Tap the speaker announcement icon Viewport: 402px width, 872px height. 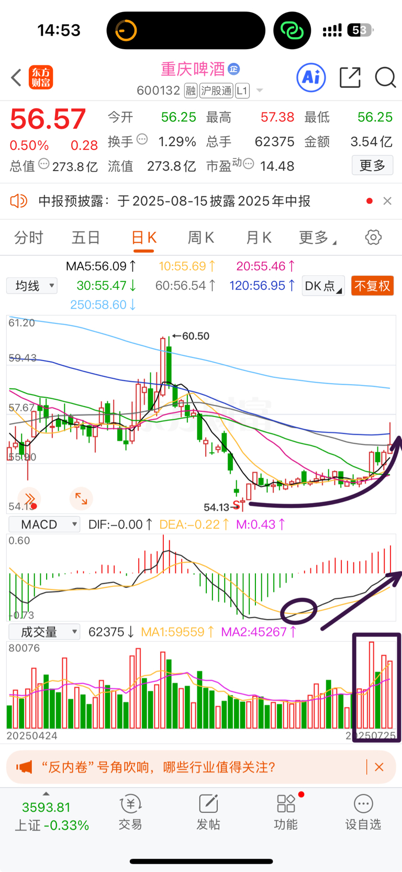tap(19, 201)
